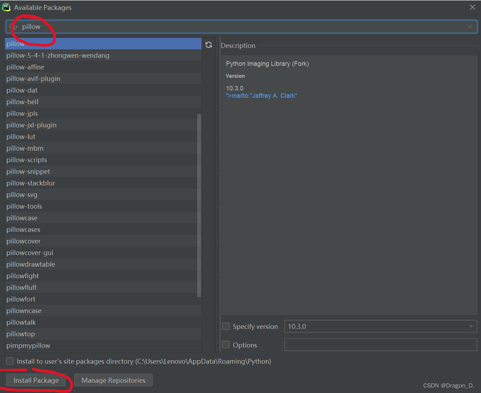Select the pillow-tools package
Image resolution: width=481 pixels, height=393 pixels.
point(103,206)
